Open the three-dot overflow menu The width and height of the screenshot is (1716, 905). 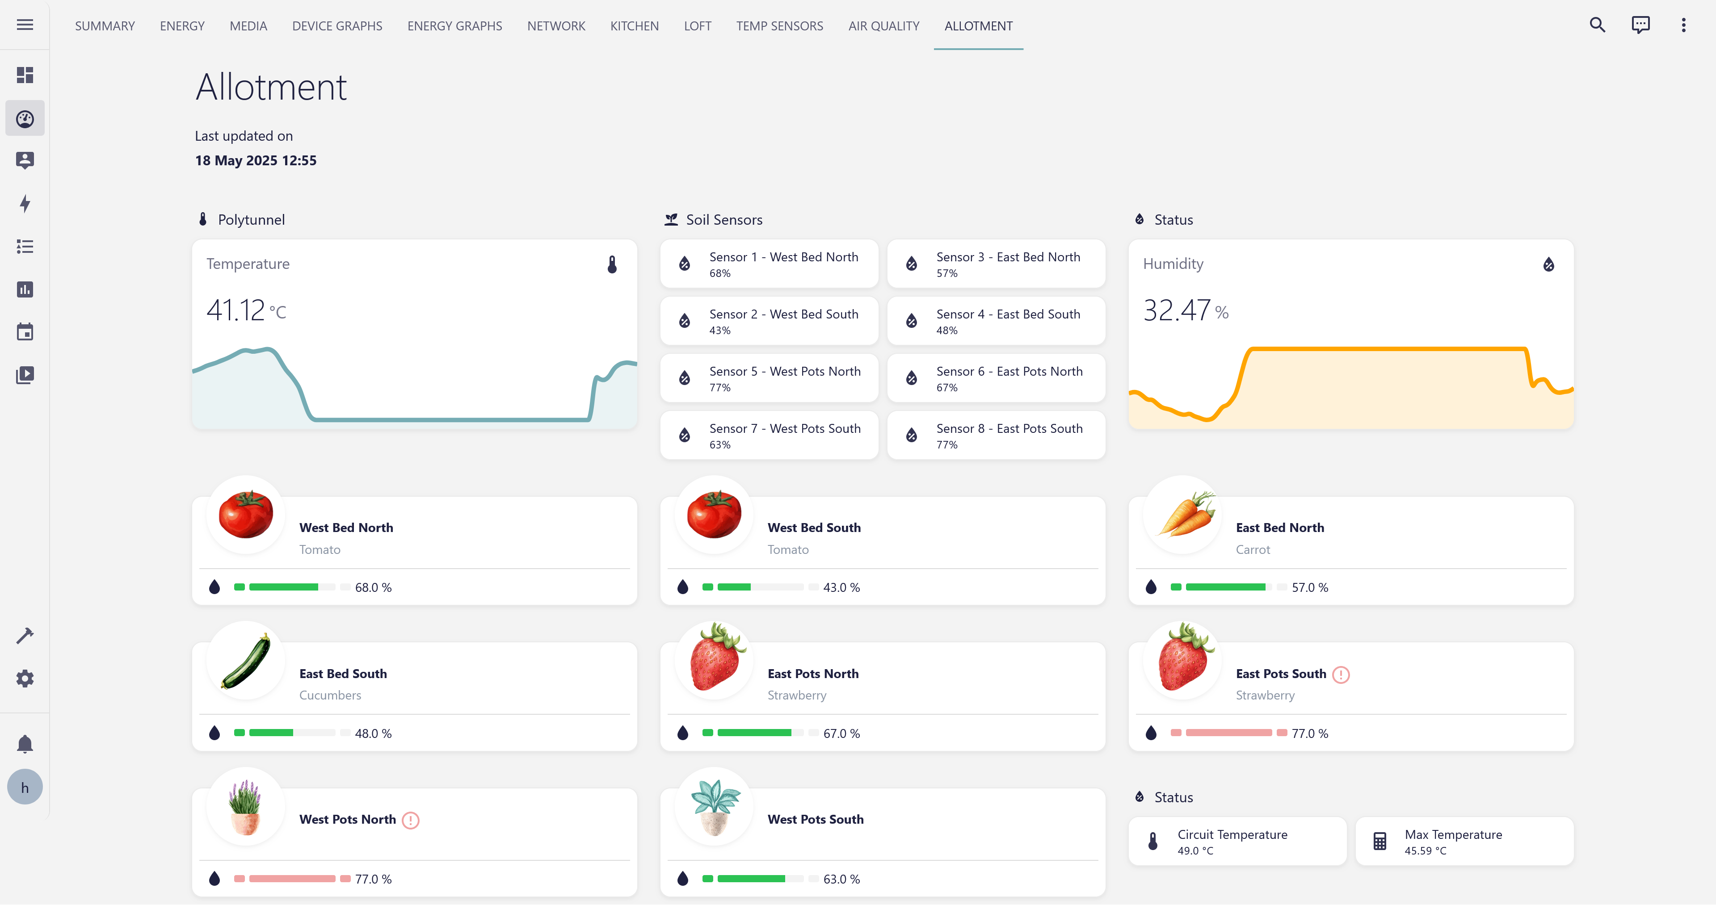click(1683, 25)
